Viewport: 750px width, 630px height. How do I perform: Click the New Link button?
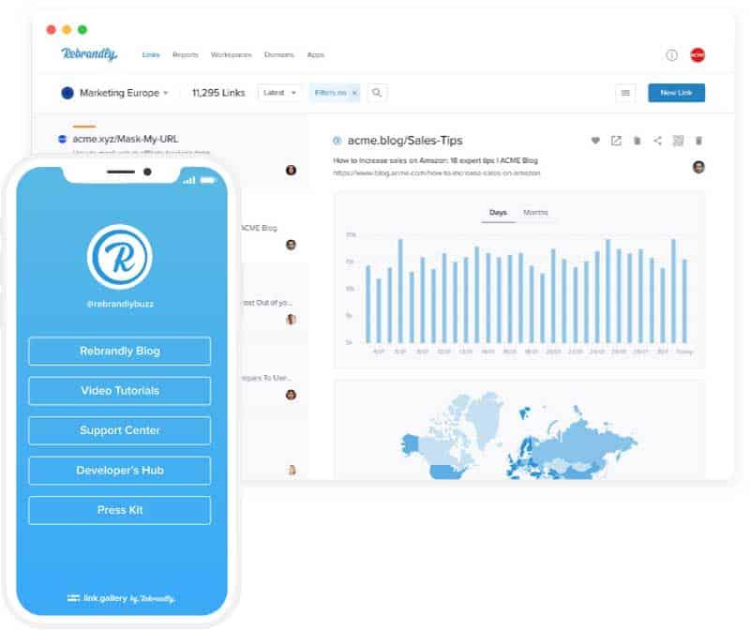tap(676, 93)
